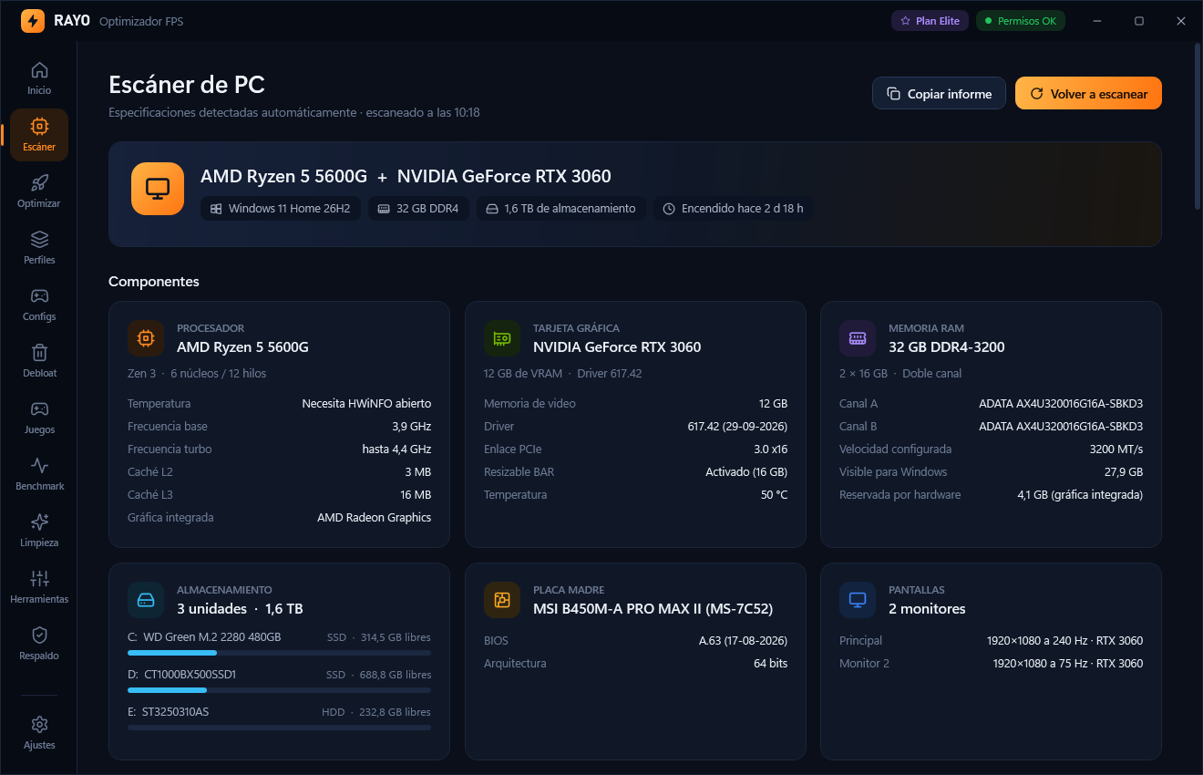Screen dimensions: 1203x775
Task: Click the Windows 11 Home 26H2 chip
Action: (x=281, y=209)
